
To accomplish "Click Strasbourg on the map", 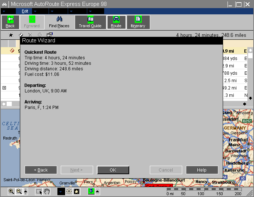I will (x=223, y=182).
